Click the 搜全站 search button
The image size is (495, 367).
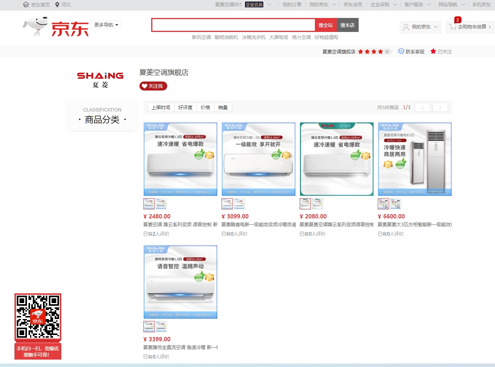pyautogui.click(x=325, y=25)
